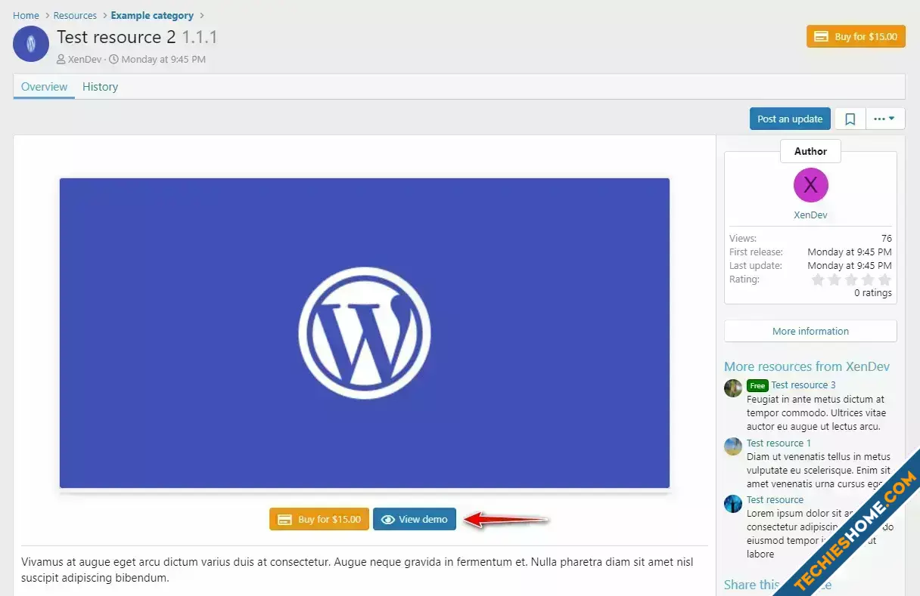
Task: Go to Home breadcrumb link
Action: (26, 15)
